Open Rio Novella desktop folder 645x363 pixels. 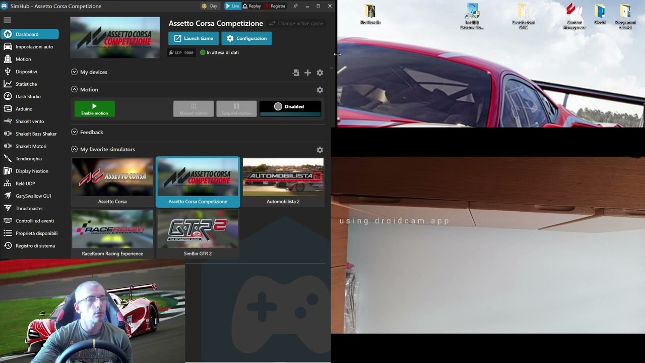click(x=370, y=15)
